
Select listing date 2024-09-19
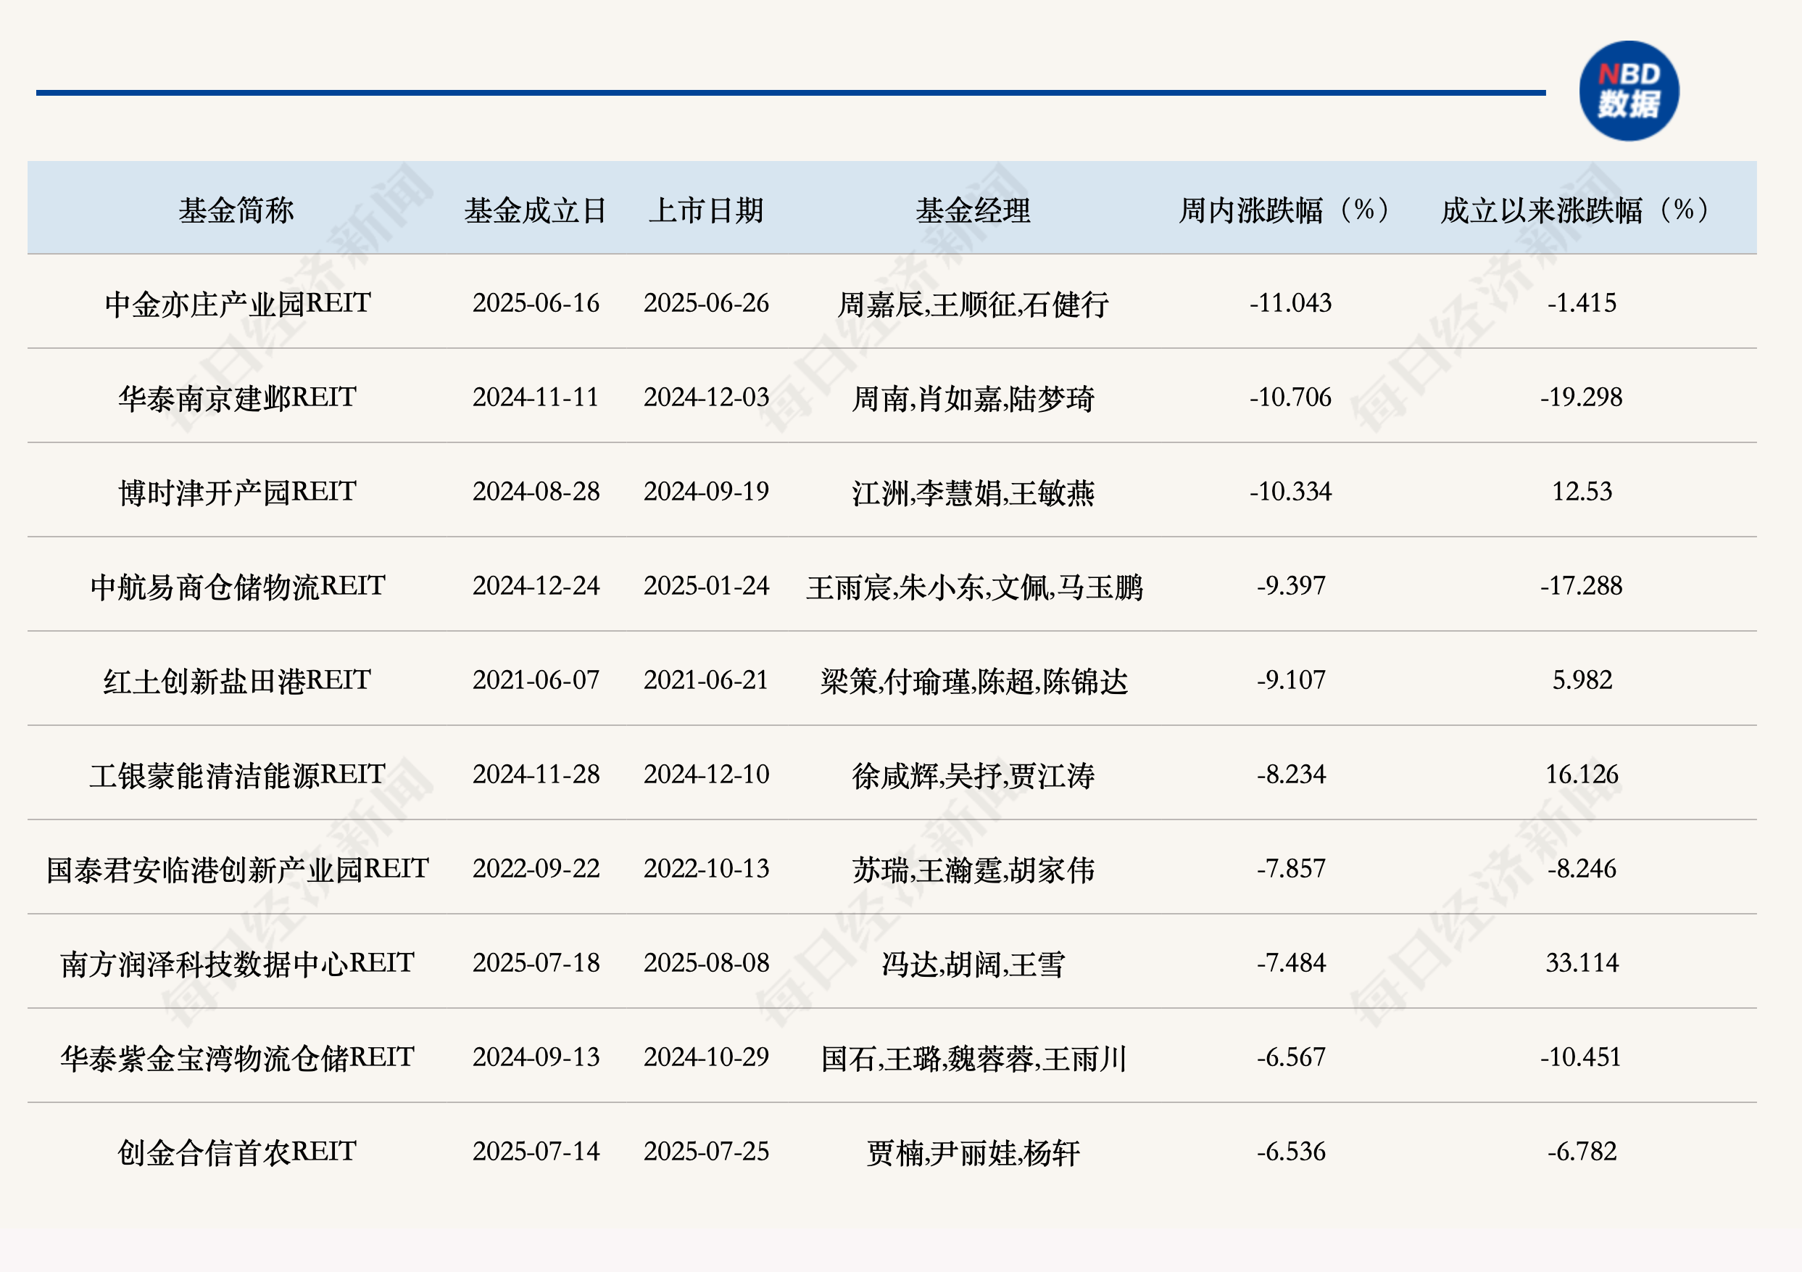pos(706,492)
